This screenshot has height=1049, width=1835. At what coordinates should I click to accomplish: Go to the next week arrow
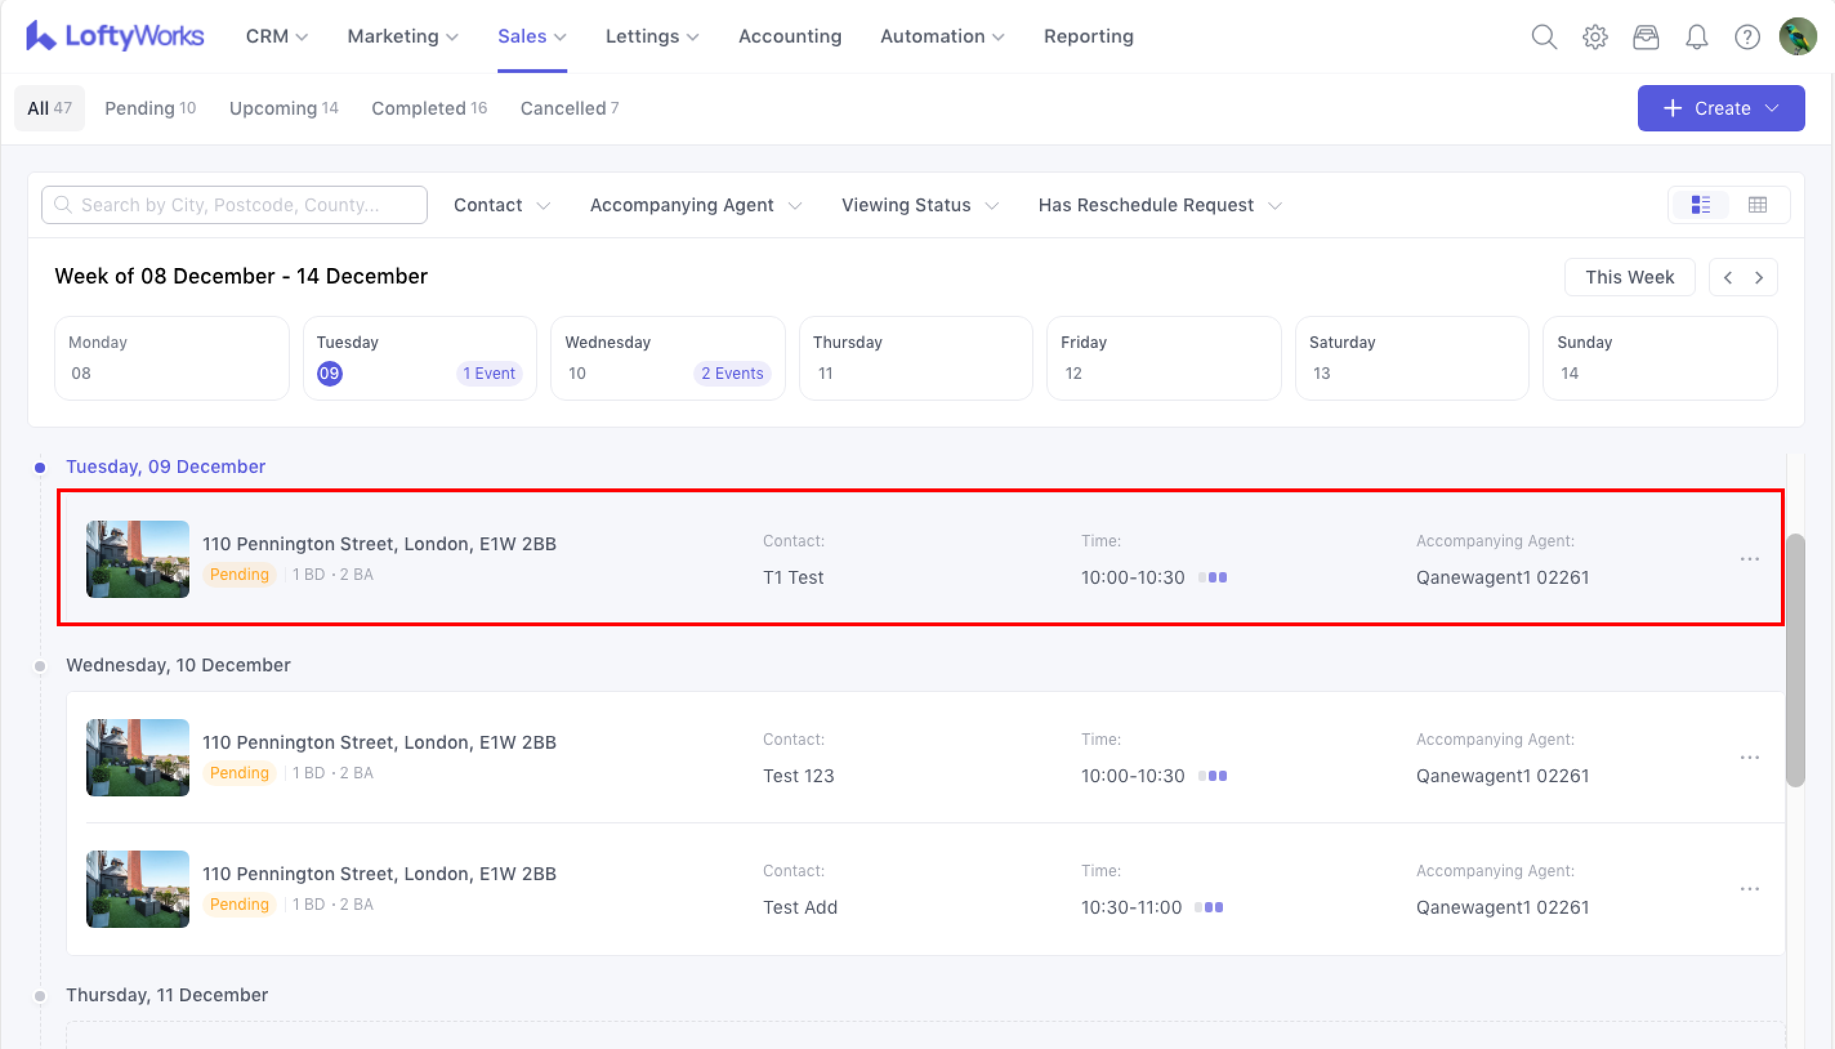(1758, 277)
